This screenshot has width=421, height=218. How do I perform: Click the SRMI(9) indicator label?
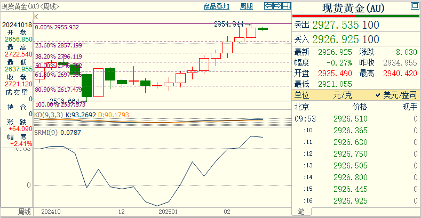point(46,133)
